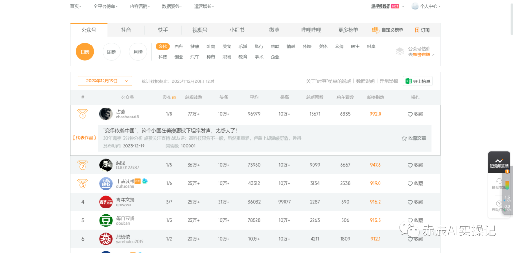The width and height of the screenshot is (513, 253).
Task: Open the 数据服务 dropdown
Action: (x=172, y=6)
